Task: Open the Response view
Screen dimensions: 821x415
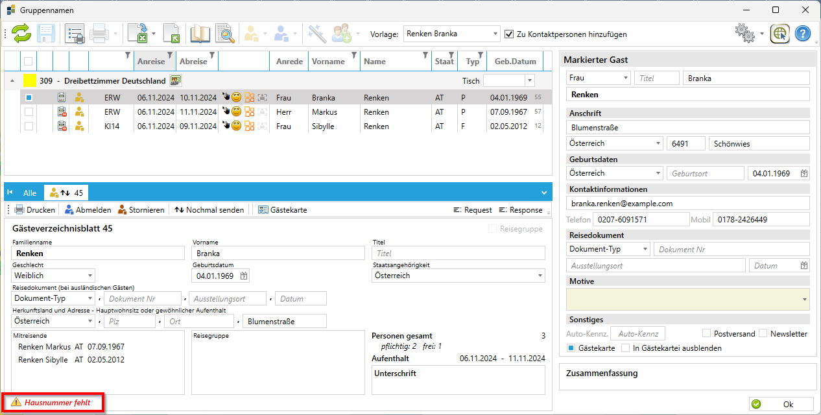Action: click(x=520, y=210)
